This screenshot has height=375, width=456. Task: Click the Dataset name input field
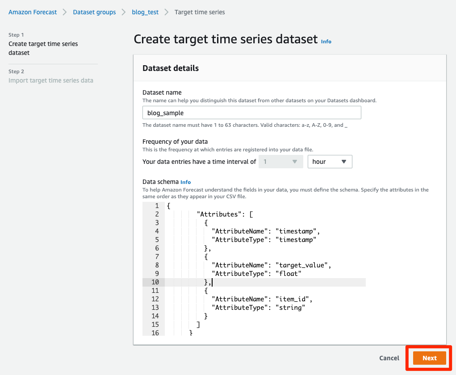click(x=251, y=113)
